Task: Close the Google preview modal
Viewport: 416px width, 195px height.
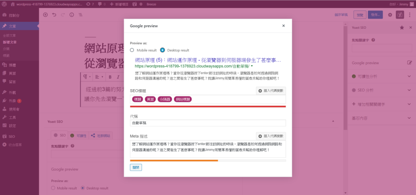Action: [x=283, y=26]
